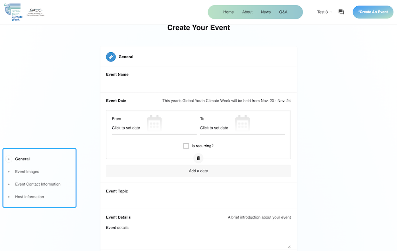Image resolution: width=397 pixels, height=251 pixels.
Task: Open the Q&A menu item
Action: 283,12
